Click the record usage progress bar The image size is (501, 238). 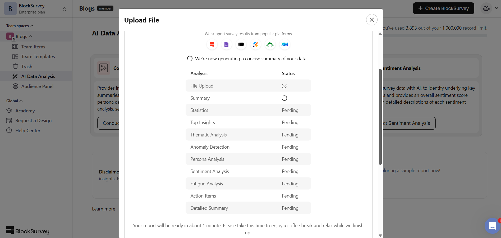point(434,35)
